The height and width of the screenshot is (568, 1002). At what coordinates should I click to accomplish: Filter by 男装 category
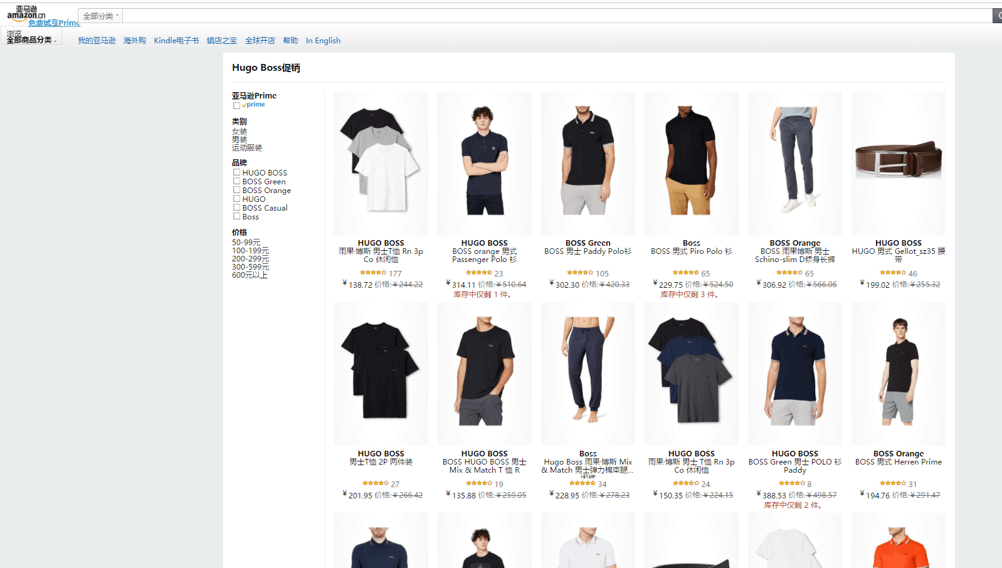point(240,140)
